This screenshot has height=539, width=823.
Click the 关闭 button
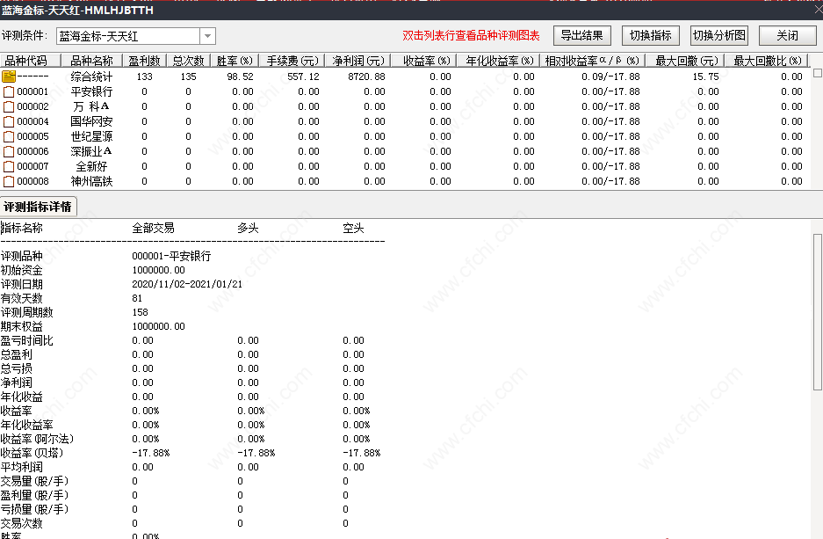coord(787,36)
